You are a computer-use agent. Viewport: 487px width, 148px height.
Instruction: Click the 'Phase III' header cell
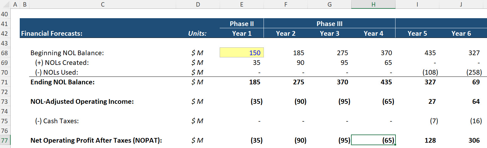coord(329,24)
